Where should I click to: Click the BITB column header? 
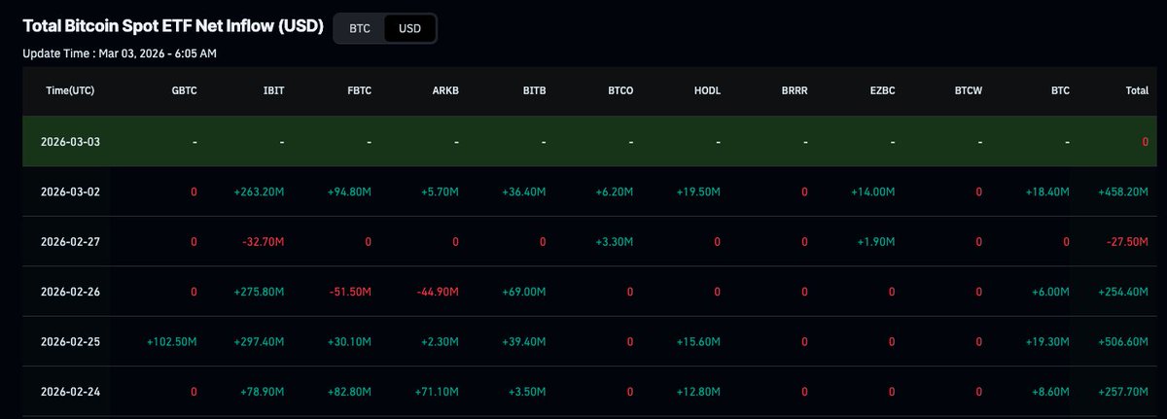point(534,90)
